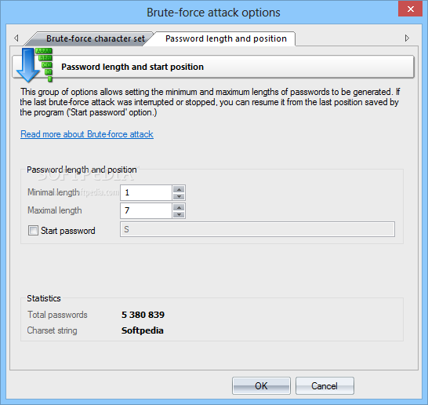This screenshot has width=428, height=405.
Task: Decrease Maximal length with down arrow
Action: tap(179, 214)
